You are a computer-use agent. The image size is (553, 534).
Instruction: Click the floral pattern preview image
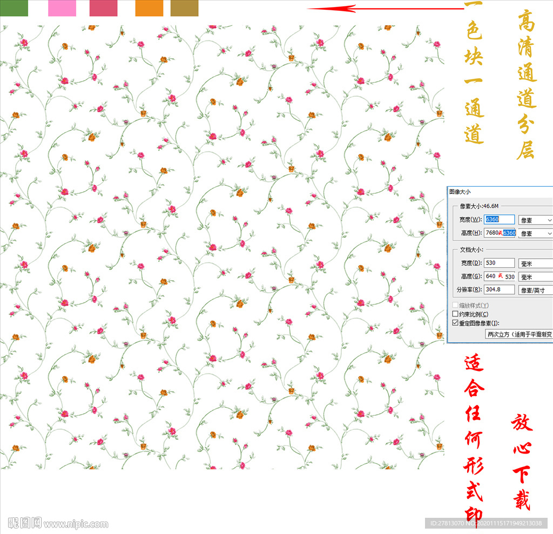(x=222, y=247)
